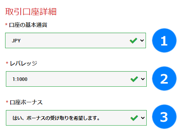Expand the chevron arrow on the JPY field
The width and height of the screenshot is (180, 140).
(x=142, y=40)
